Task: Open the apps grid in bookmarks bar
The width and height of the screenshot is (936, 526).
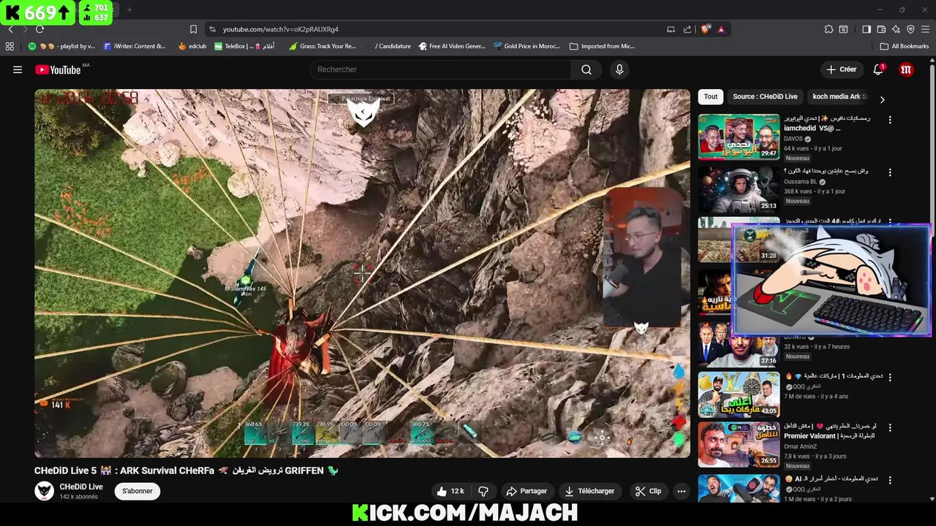Action: pos(10,46)
